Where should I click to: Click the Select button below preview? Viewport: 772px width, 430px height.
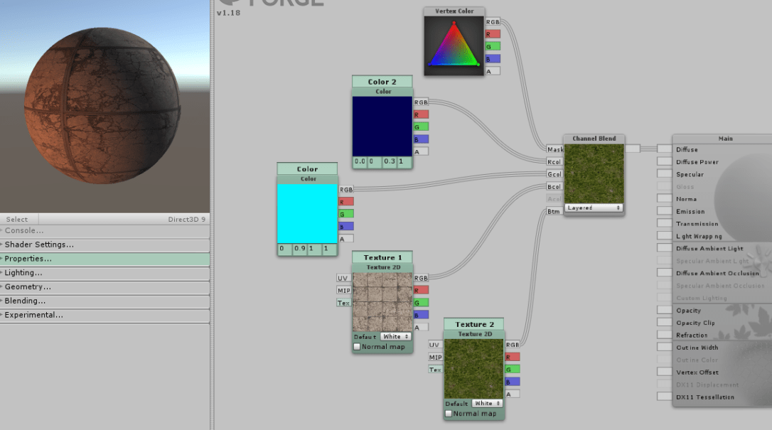[x=17, y=220]
